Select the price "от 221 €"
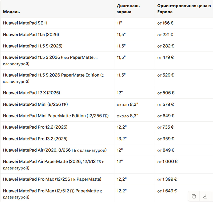Screen dimensions: 213x202 click(165, 35)
